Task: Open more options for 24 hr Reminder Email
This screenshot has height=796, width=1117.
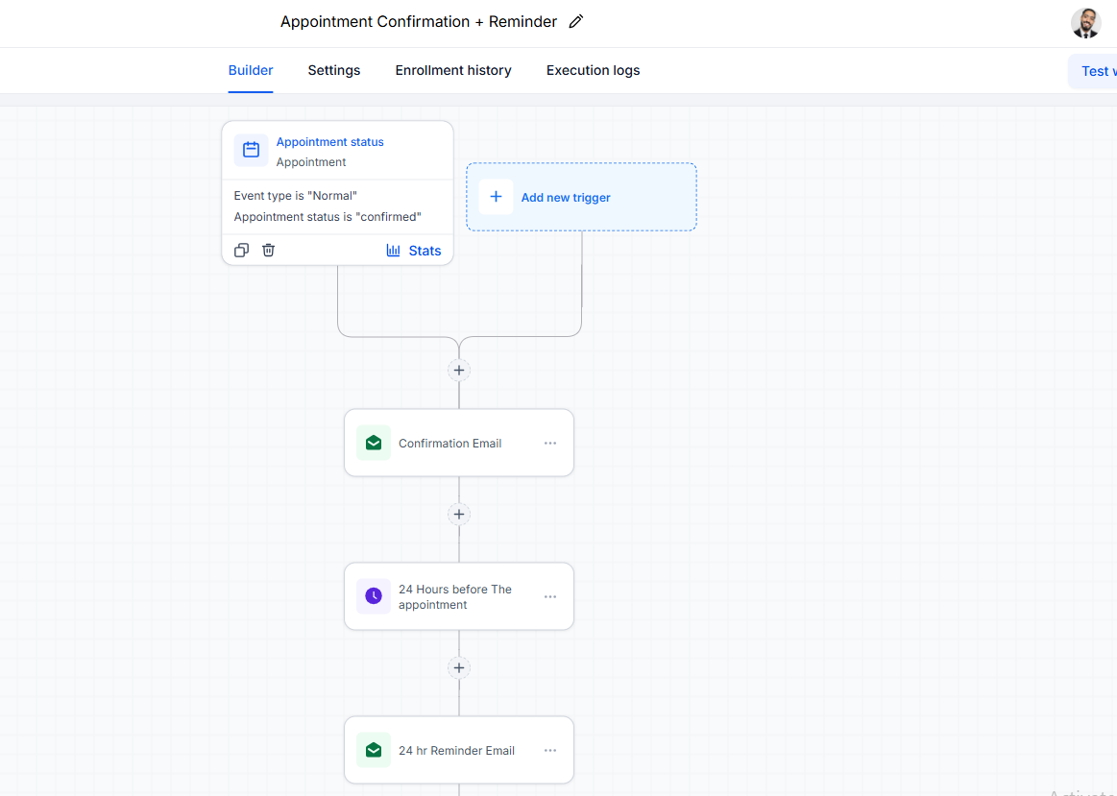Action: click(x=550, y=751)
